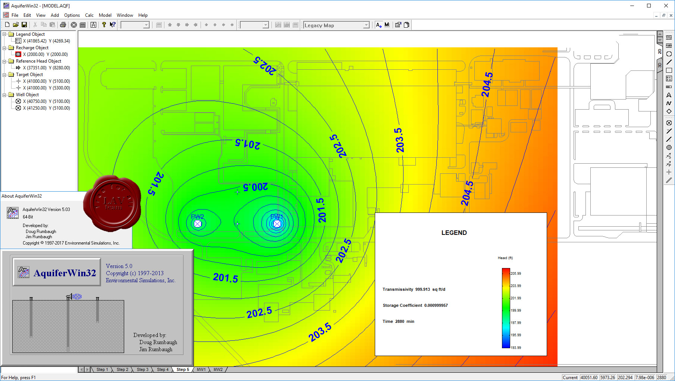Select the filled gray octagon tool
This screenshot has height=381, width=675.
click(669, 148)
